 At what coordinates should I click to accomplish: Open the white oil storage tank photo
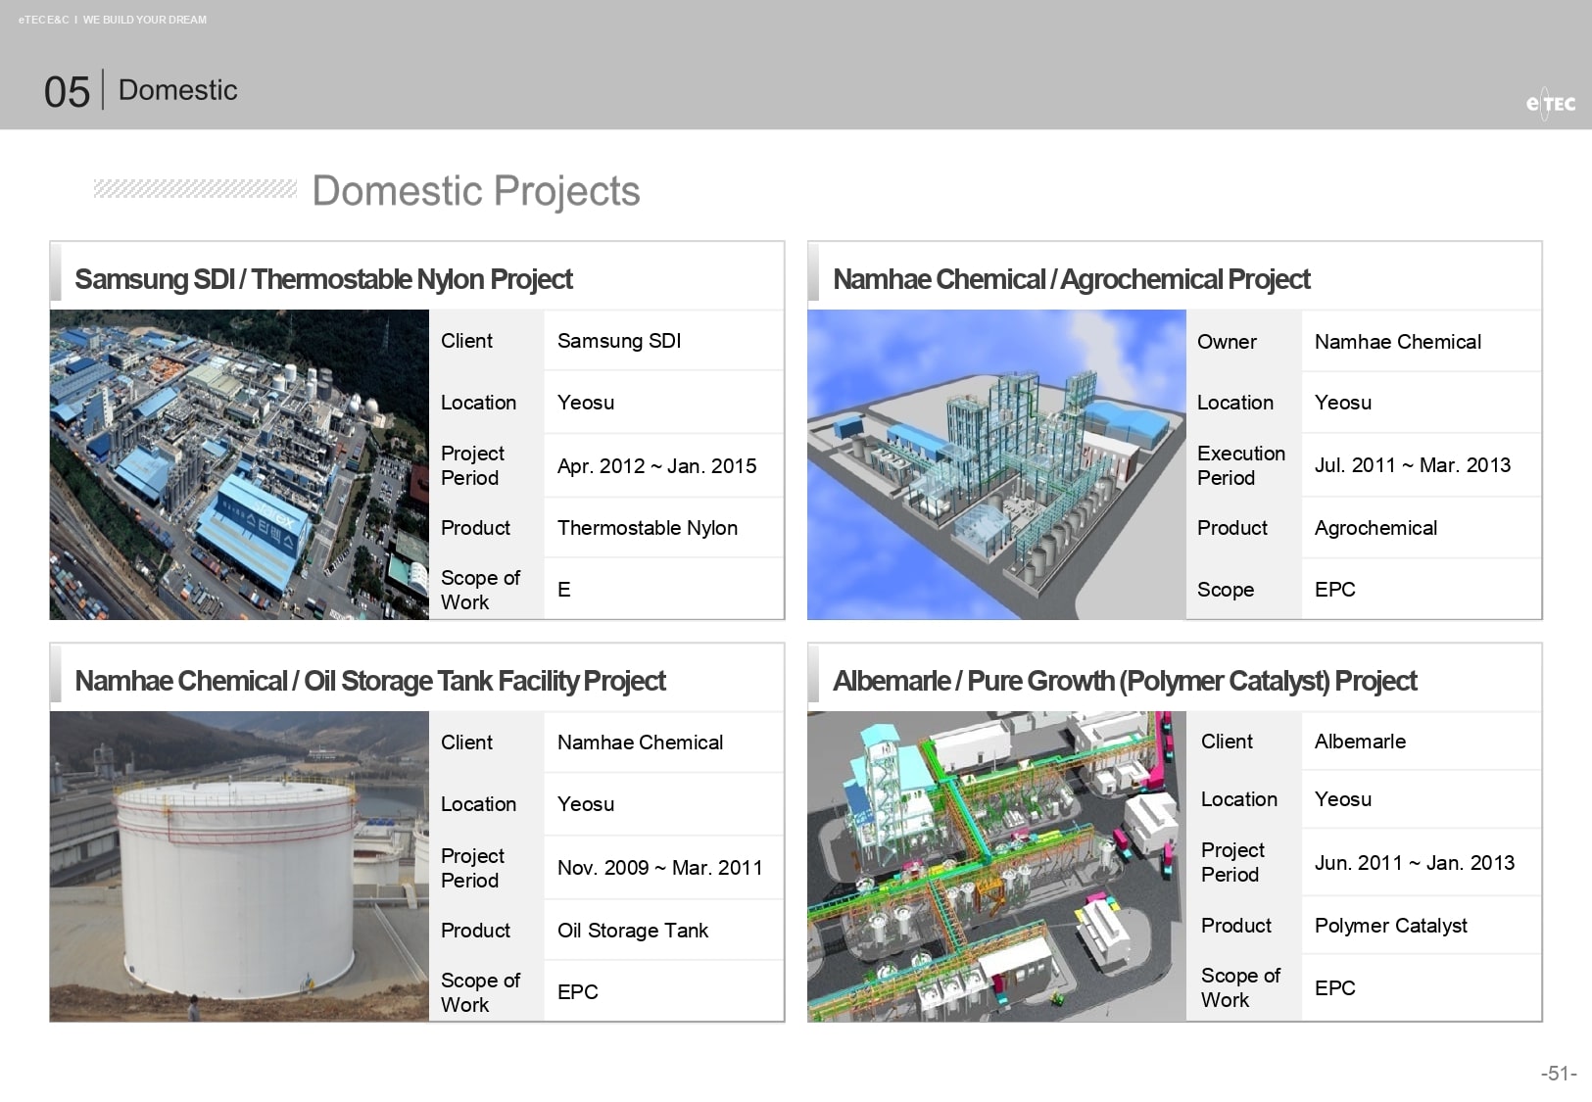coord(239,867)
